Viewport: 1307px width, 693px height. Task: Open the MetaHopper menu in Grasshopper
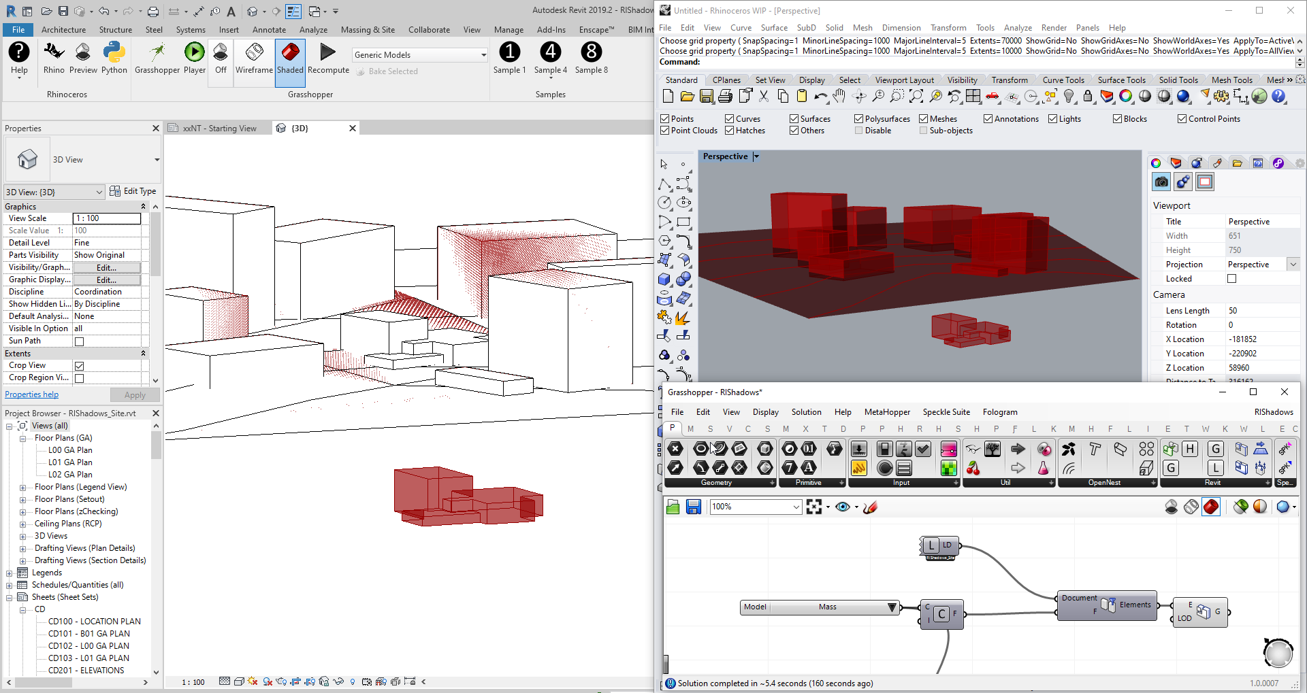tap(886, 412)
